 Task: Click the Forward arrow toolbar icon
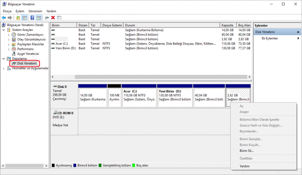(10, 18)
